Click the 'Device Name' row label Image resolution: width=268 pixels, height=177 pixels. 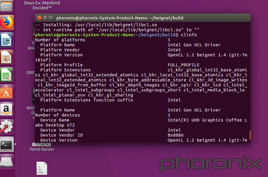pyautogui.click(x=55, y=120)
